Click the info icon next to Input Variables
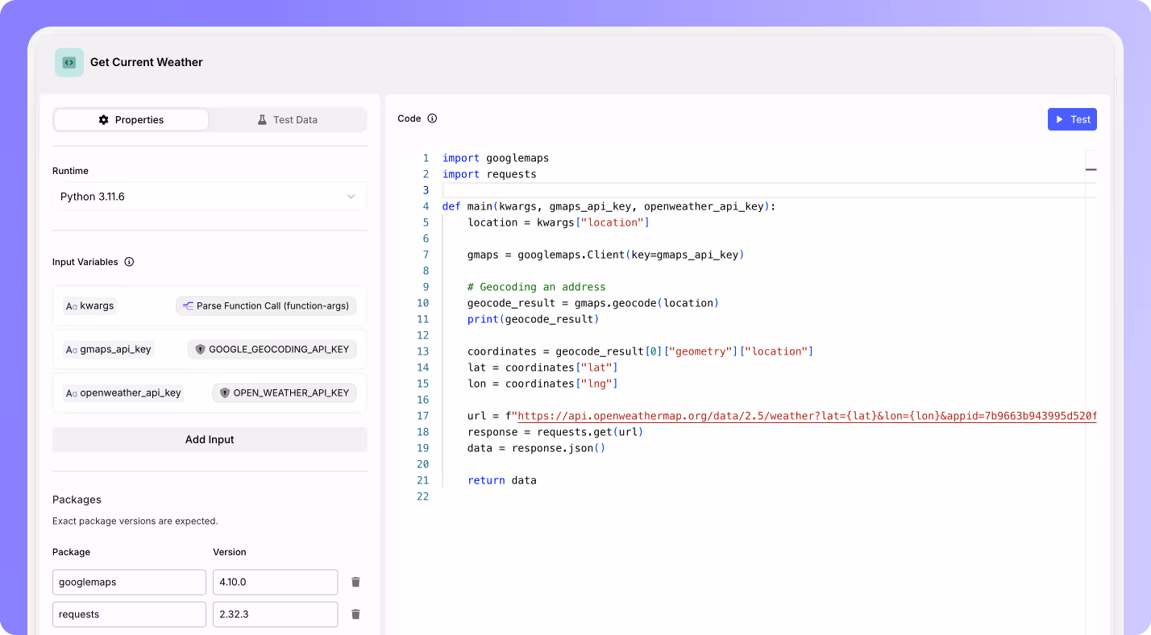Screen dimensions: 1151x635 point(129,262)
